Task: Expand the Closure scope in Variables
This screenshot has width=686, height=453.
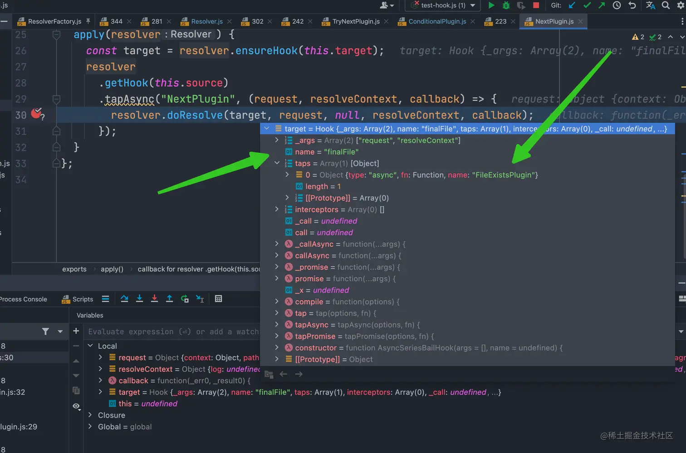Action: point(90,415)
